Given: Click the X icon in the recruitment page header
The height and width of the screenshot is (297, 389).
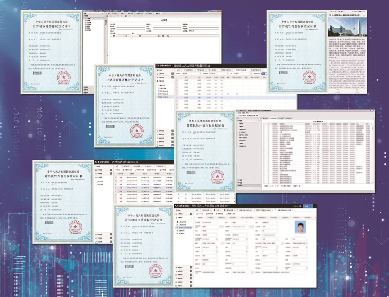Looking at the screenshot, I should click(x=330, y=15).
